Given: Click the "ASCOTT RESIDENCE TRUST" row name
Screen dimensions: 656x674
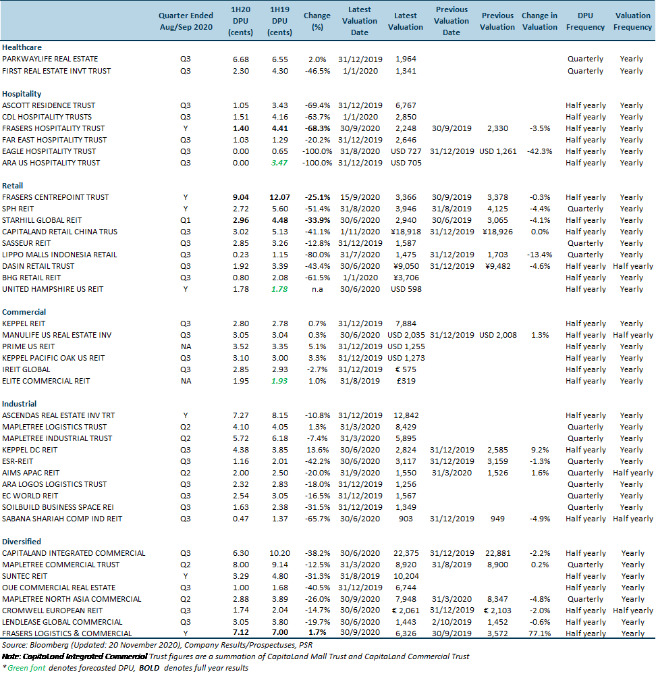Looking at the screenshot, I should click(x=49, y=105).
